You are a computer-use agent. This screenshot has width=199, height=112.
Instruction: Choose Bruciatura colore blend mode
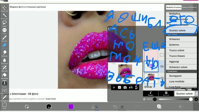tap(181, 19)
